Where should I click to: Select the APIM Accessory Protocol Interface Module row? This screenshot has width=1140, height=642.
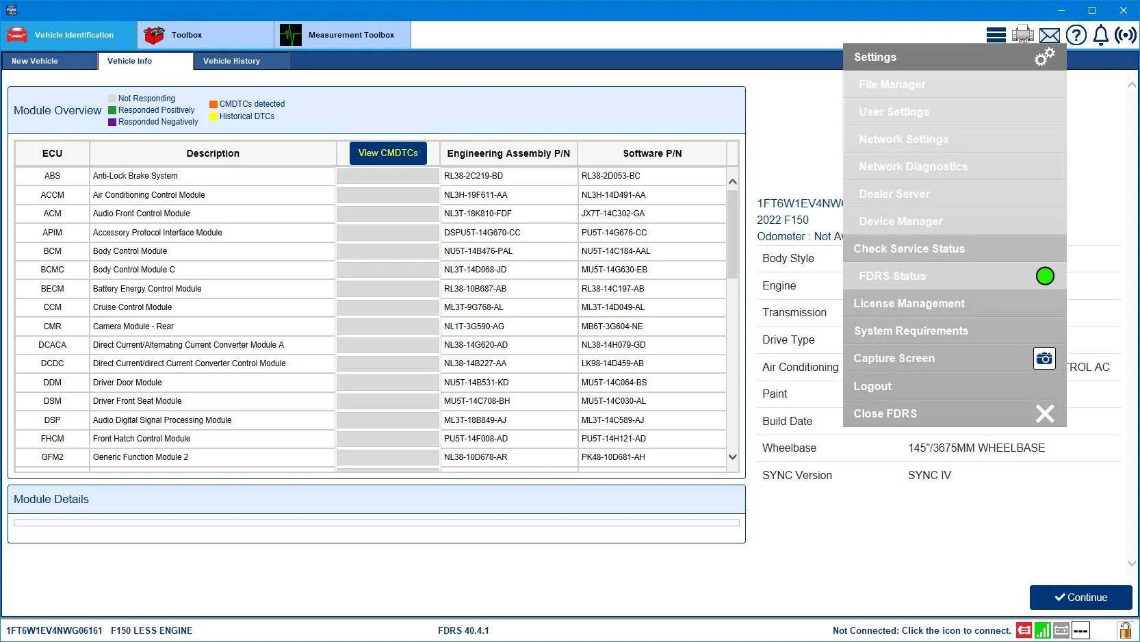tap(370, 233)
